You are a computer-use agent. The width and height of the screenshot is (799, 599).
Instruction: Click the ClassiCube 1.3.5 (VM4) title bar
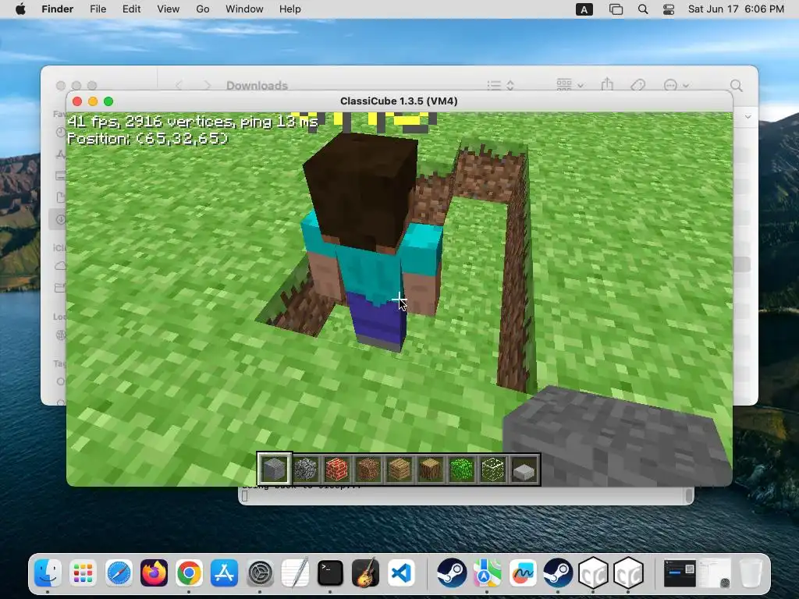[x=399, y=101]
